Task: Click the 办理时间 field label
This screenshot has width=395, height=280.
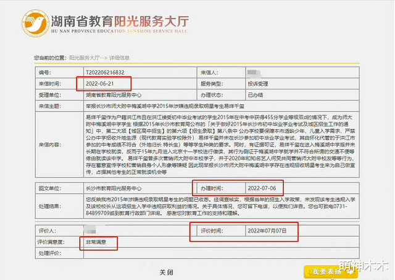Action: coord(212,188)
